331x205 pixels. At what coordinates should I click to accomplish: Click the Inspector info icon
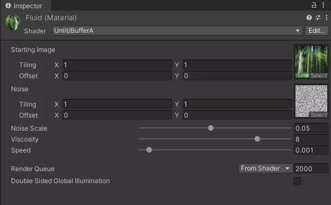(8, 5)
